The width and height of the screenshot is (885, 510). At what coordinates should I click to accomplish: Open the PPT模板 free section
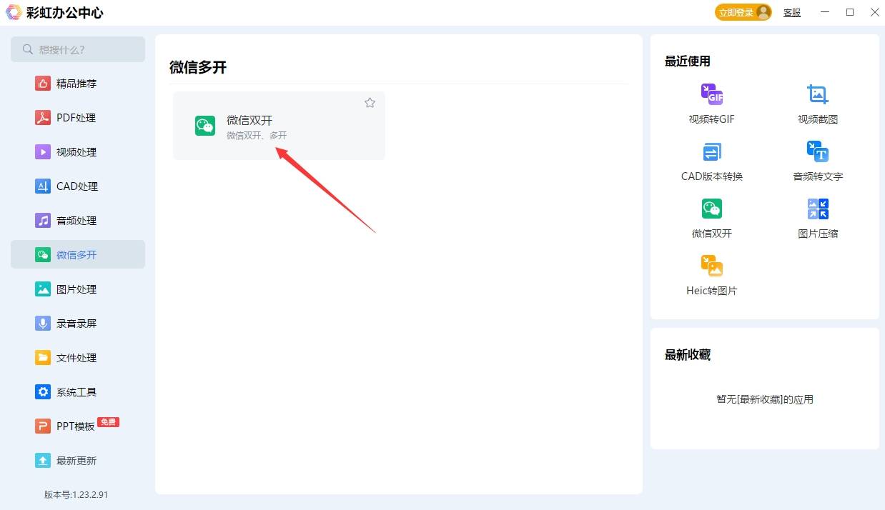tap(76, 426)
